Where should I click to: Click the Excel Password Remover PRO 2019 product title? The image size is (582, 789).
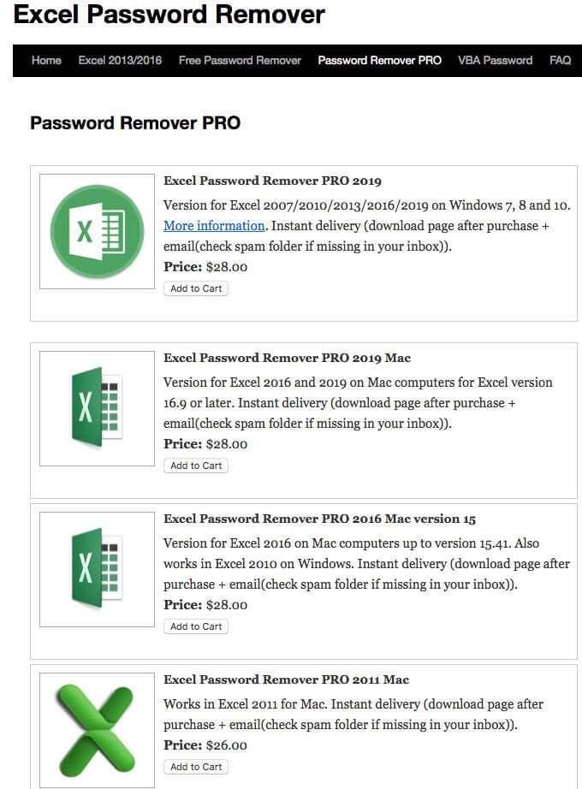coord(272,181)
